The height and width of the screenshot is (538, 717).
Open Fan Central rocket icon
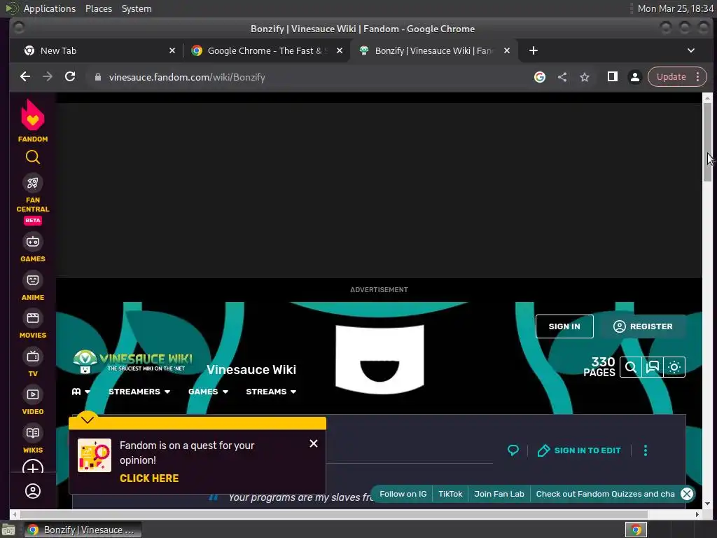tap(32, 183)
